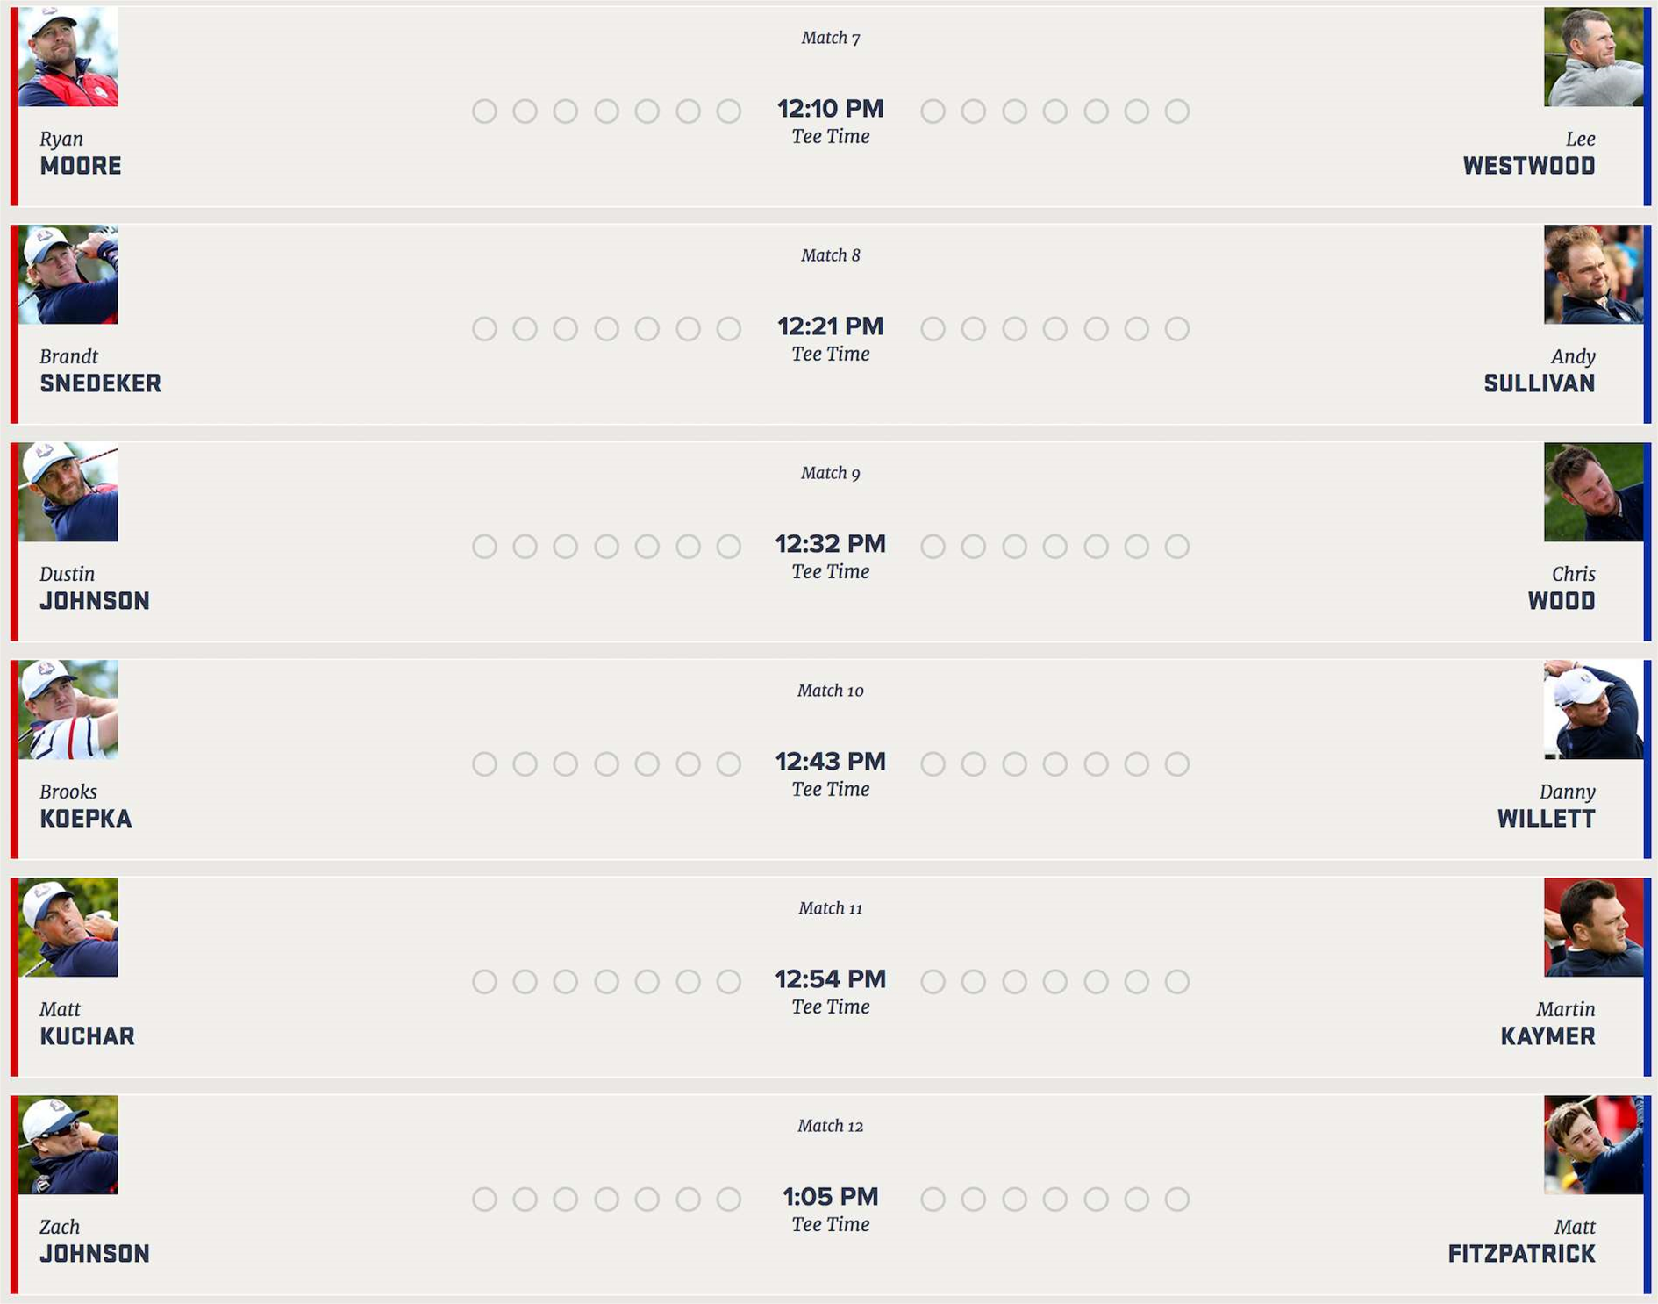Viewport: 1658px width, 1304px height.
Task: Open Ryan Moore's player photo
Action: (68, 57)
